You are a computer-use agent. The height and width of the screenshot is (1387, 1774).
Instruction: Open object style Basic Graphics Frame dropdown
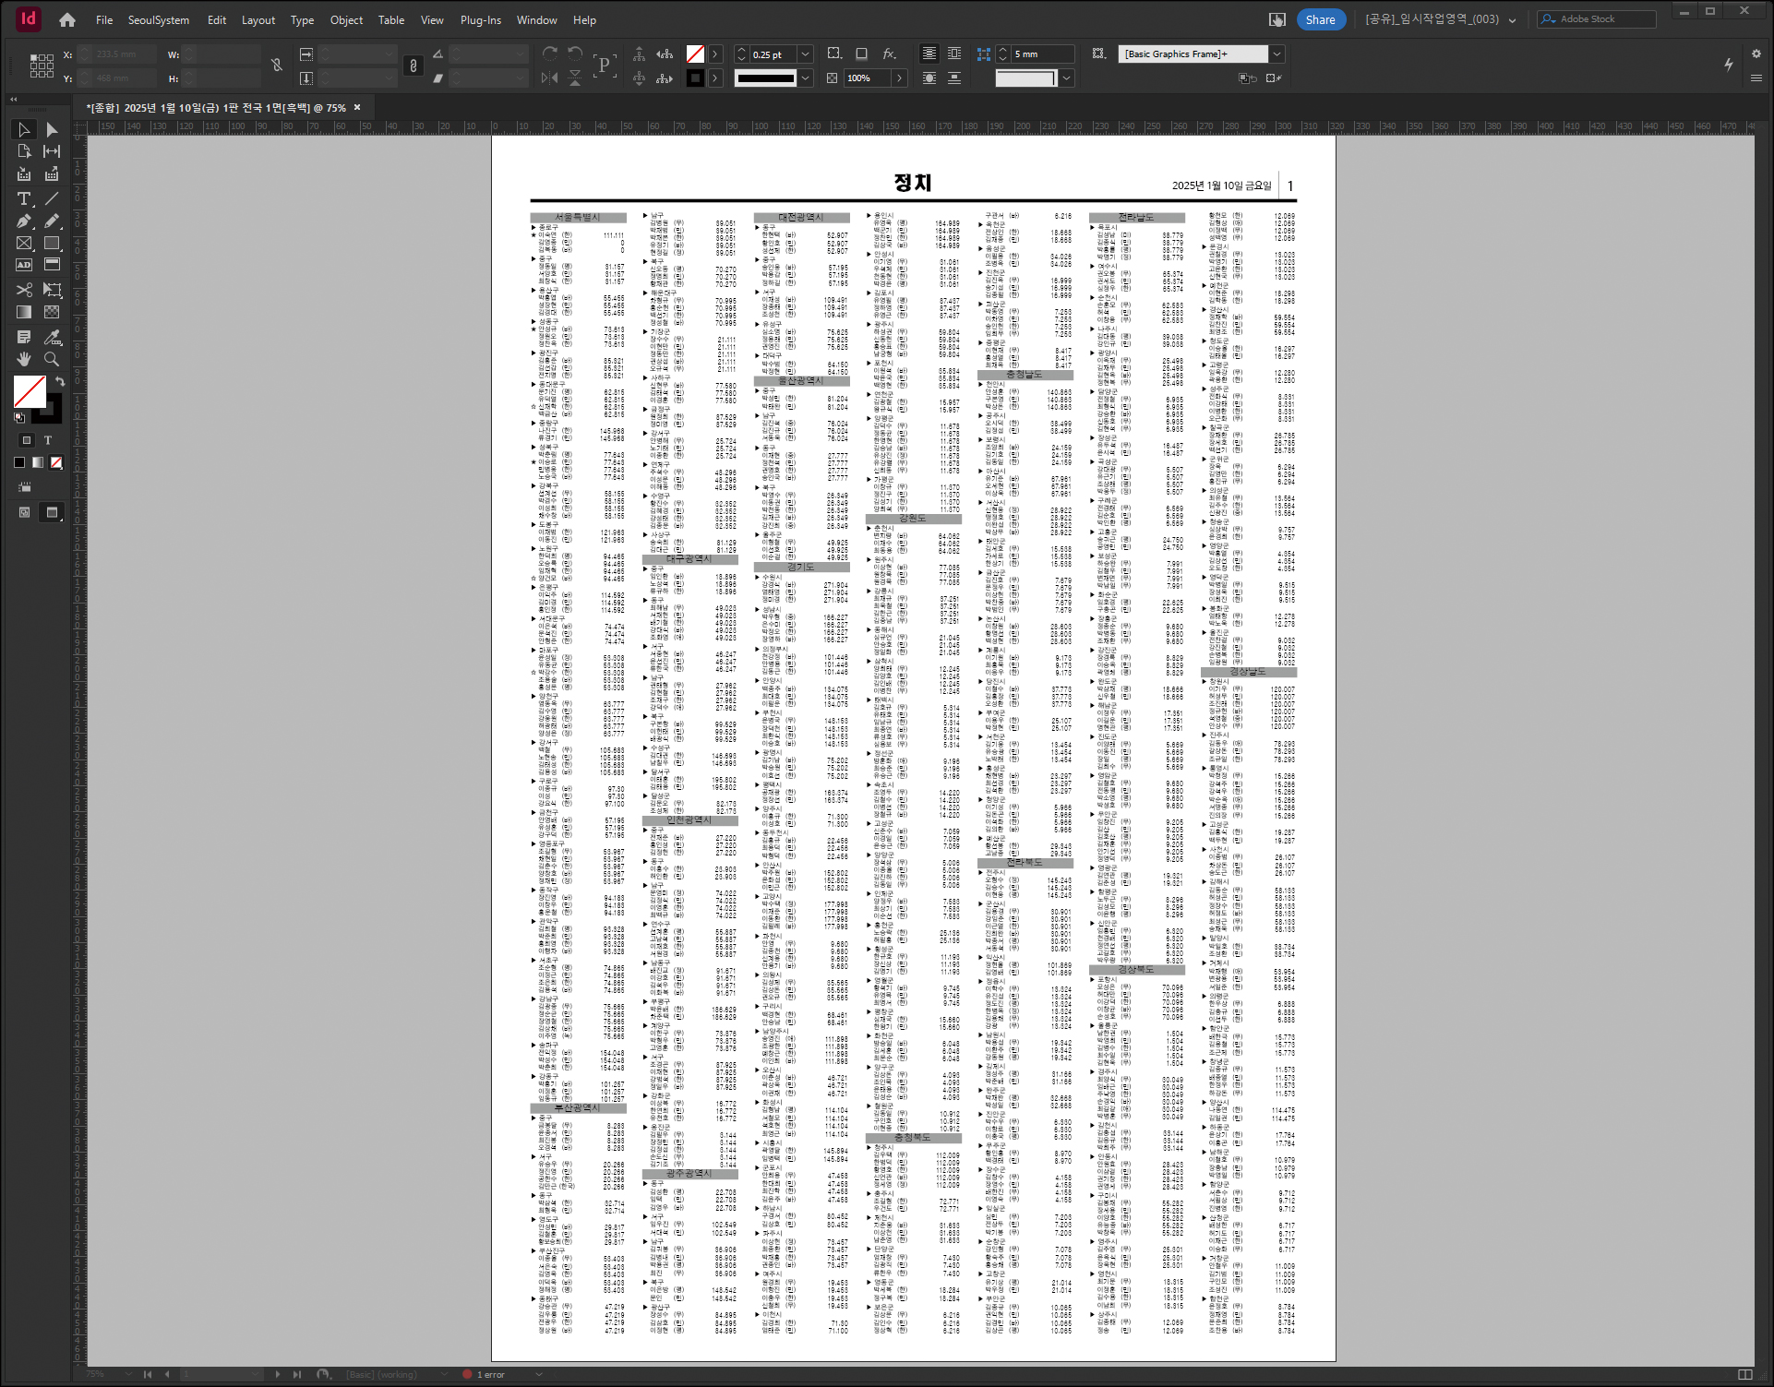1277,54
